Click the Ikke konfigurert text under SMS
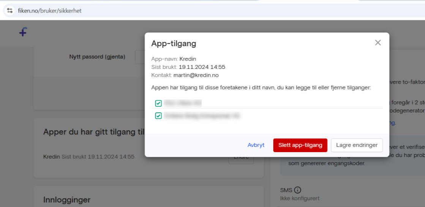 (x=300, y=198)
